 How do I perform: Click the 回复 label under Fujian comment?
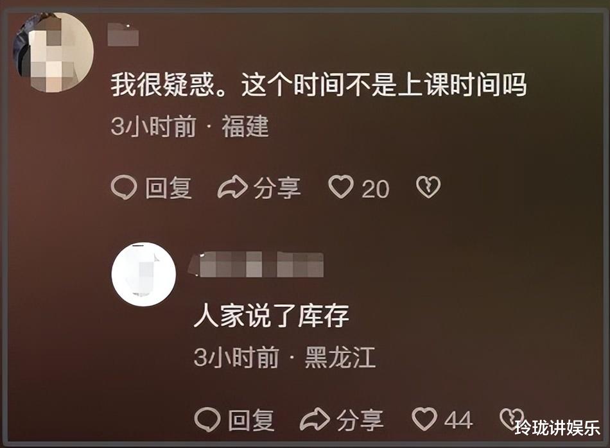[168, 188]
